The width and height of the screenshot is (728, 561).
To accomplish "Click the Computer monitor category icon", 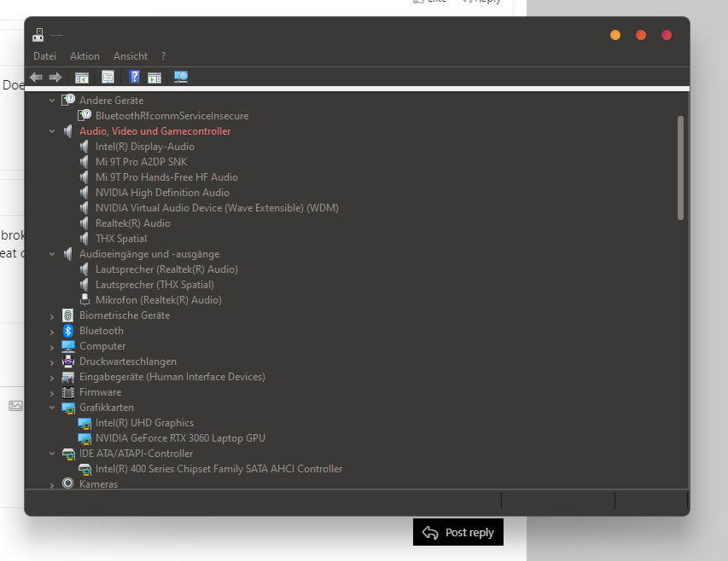I will click(68, 346).
